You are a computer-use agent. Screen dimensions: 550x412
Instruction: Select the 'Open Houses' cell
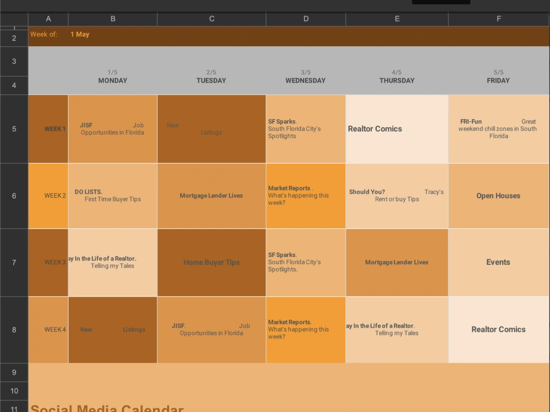coord(499,196)
